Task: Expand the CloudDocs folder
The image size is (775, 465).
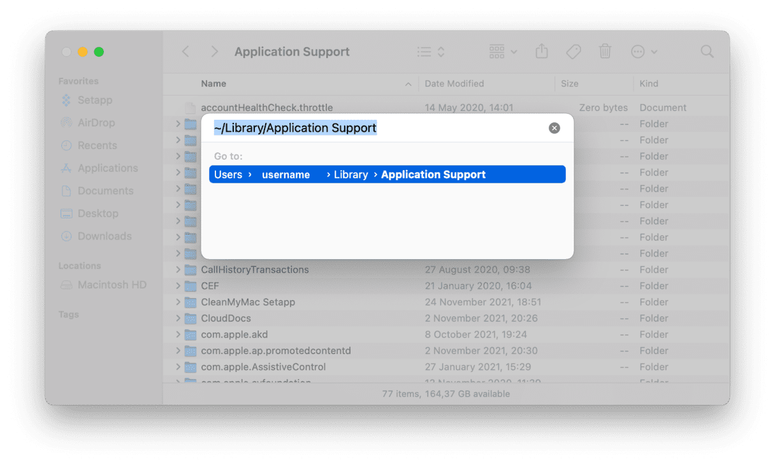Action: (178, 318)
